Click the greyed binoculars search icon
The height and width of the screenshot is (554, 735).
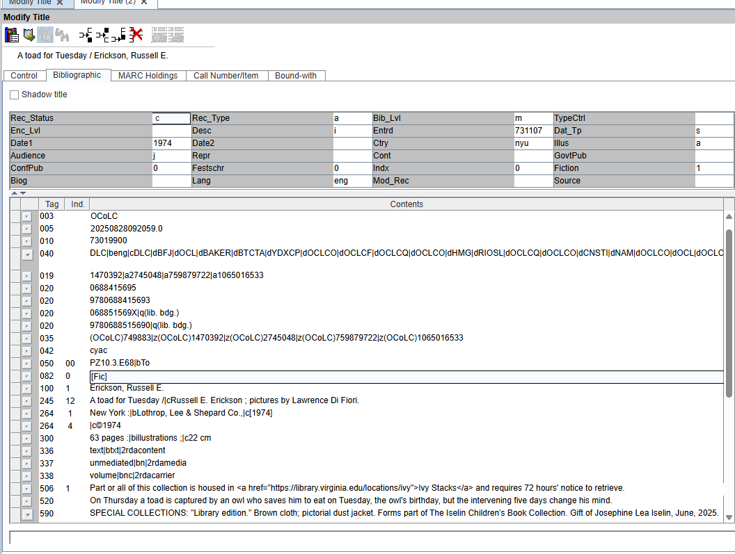pyautogui.click(x=62, y=35)
